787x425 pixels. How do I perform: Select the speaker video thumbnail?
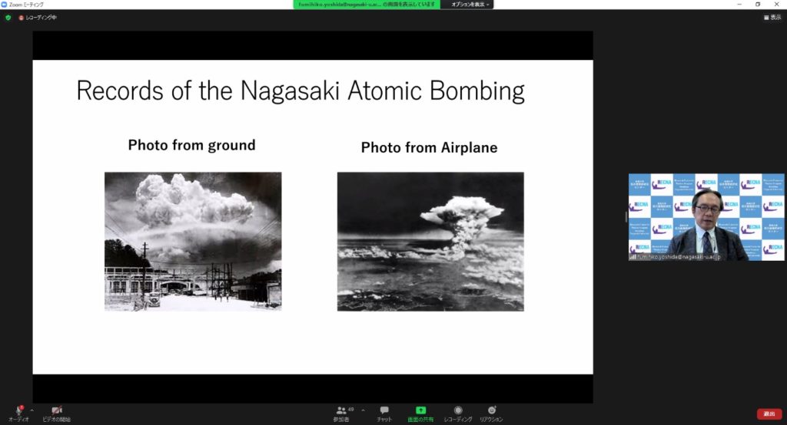[x=706, y=217]
